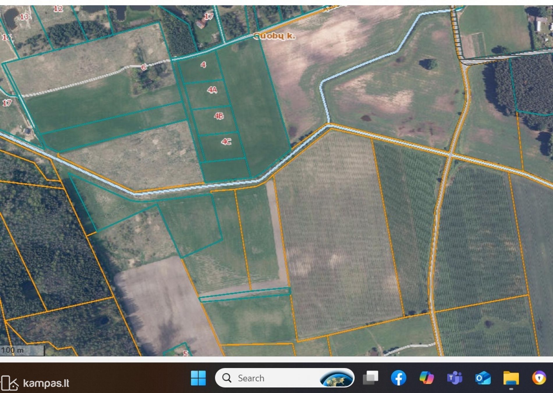The height and width of the screenshot is (393, 553).
Task: Open Microsoft Copilot from the taskbar
Action: pos(426,378)
